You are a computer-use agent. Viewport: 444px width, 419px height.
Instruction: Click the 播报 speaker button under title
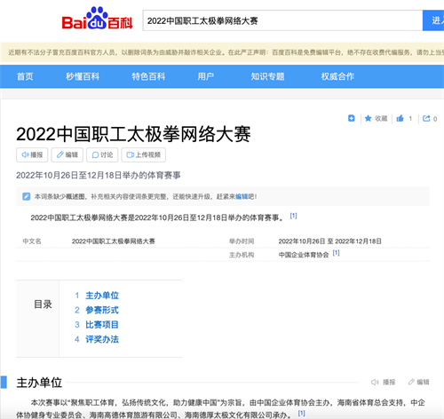32,154
